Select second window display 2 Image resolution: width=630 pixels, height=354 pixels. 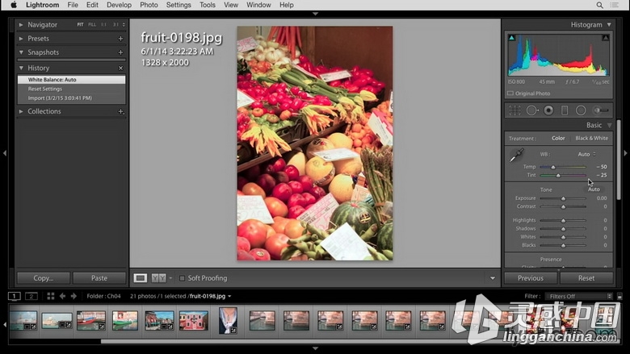click(31, 296)
